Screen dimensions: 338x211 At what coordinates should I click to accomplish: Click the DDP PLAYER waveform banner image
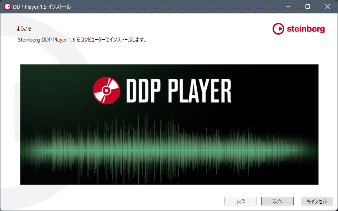click(x=169, y=125)
